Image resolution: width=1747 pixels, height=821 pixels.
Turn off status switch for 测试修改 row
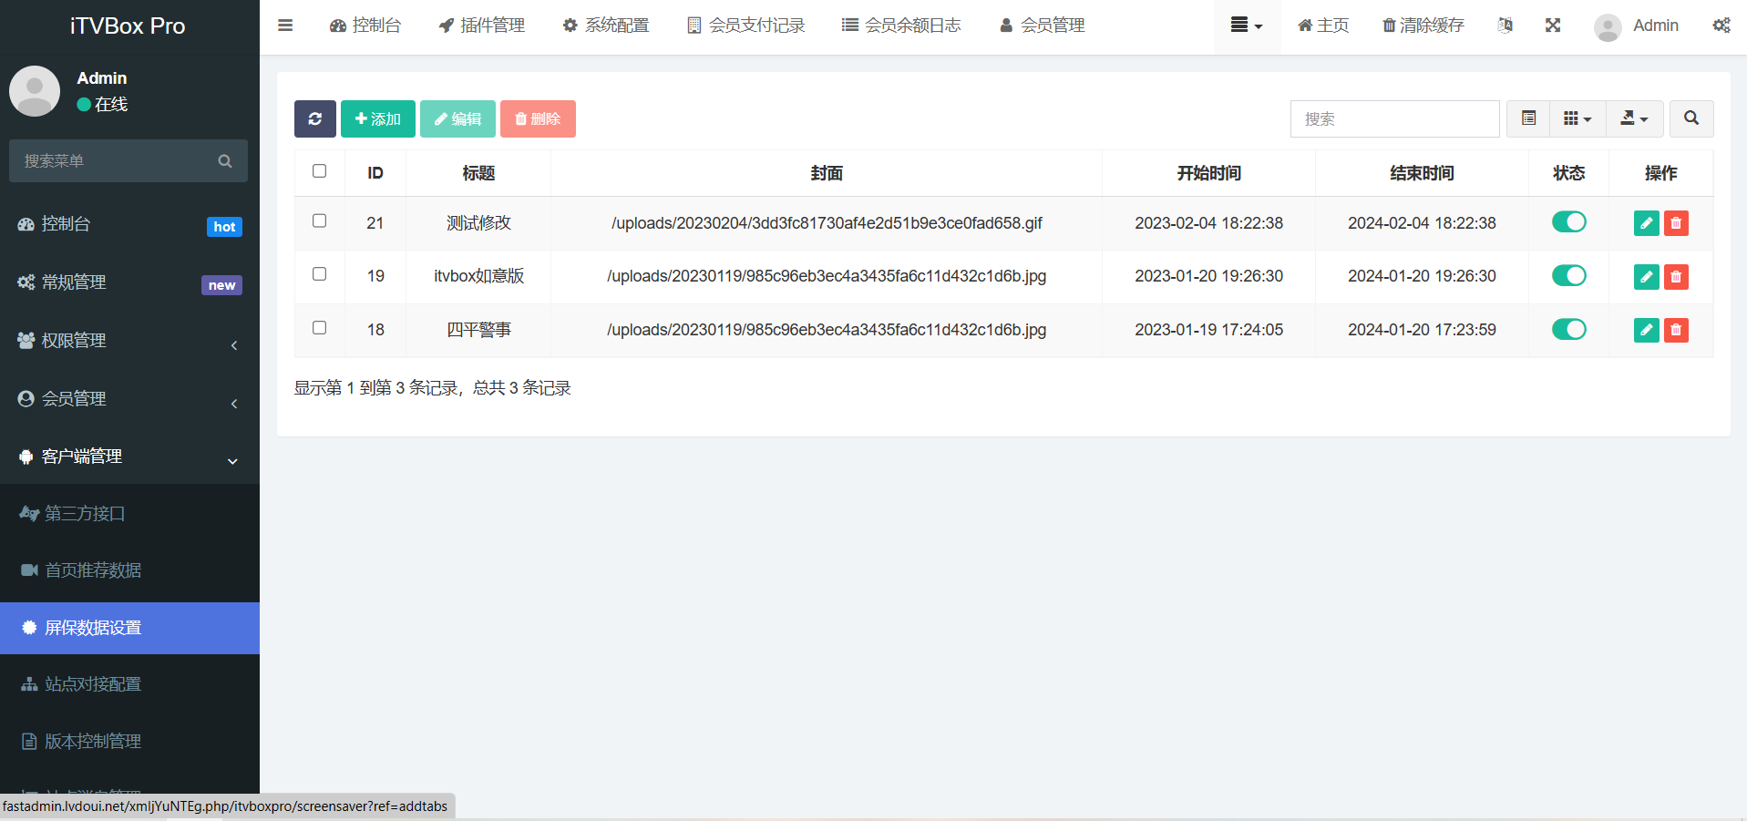[1568, 222]
